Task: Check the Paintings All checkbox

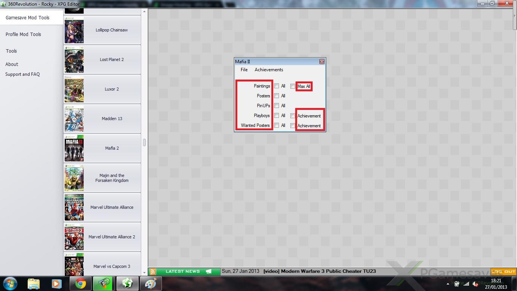Action: point(277,86)
